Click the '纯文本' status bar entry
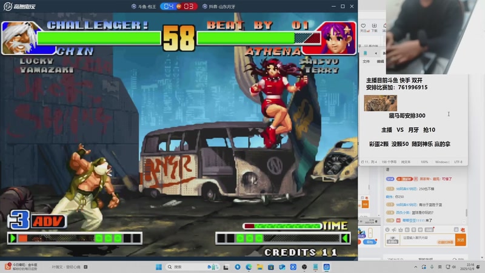 coord(406,162)
